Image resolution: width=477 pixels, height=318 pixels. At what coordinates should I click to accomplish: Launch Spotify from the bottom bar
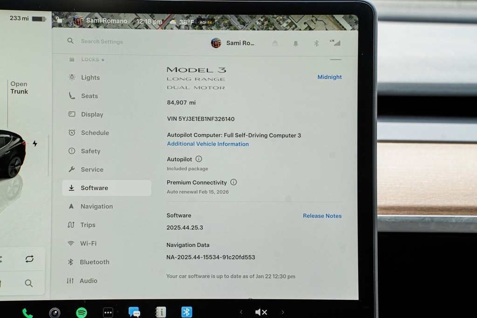click(x=82, y=312)
